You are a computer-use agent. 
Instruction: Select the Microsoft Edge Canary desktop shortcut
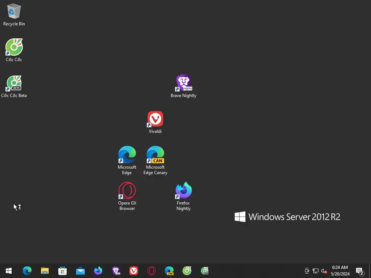[155, 160]
